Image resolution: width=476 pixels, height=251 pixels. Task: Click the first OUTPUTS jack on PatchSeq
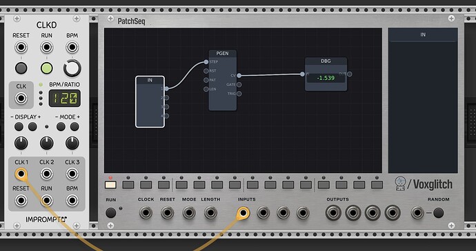(x=333, y=213)
